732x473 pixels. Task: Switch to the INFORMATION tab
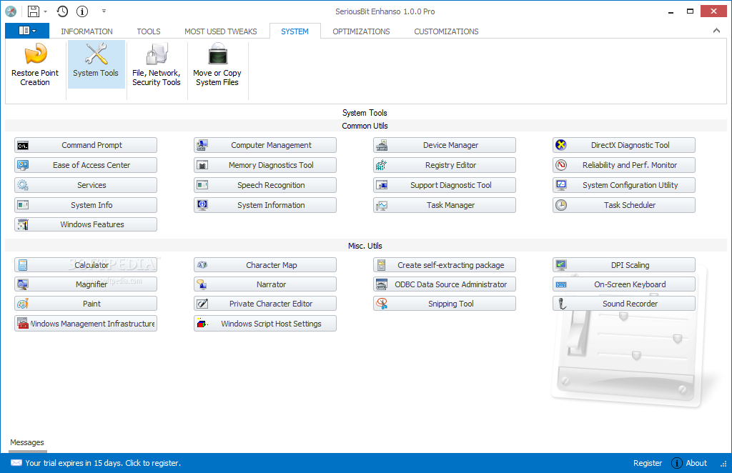click(86, 31)
